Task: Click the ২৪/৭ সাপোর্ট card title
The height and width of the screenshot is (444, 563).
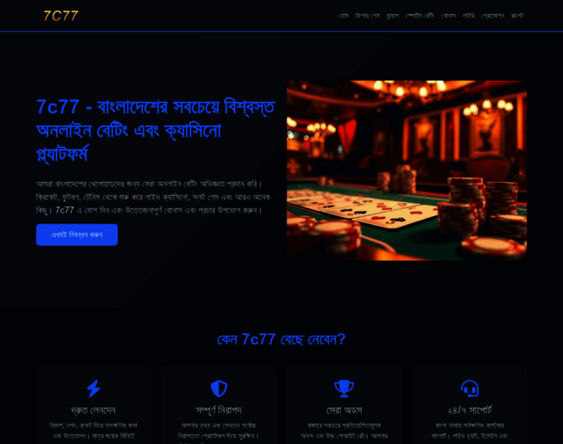Action: click(469, 410)
